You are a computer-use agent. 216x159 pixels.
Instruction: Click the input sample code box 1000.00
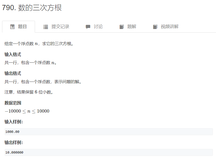(109, 132)
